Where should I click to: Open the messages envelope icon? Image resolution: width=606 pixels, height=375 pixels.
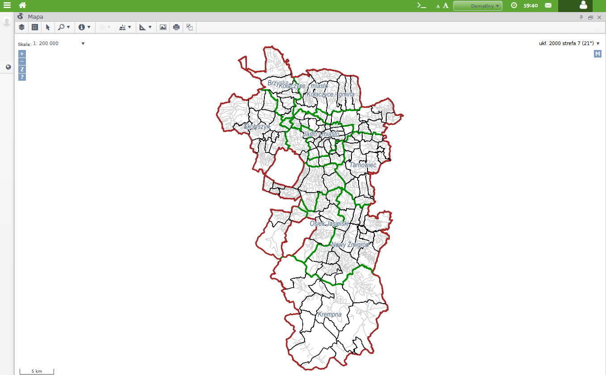(x=548, y=5)
